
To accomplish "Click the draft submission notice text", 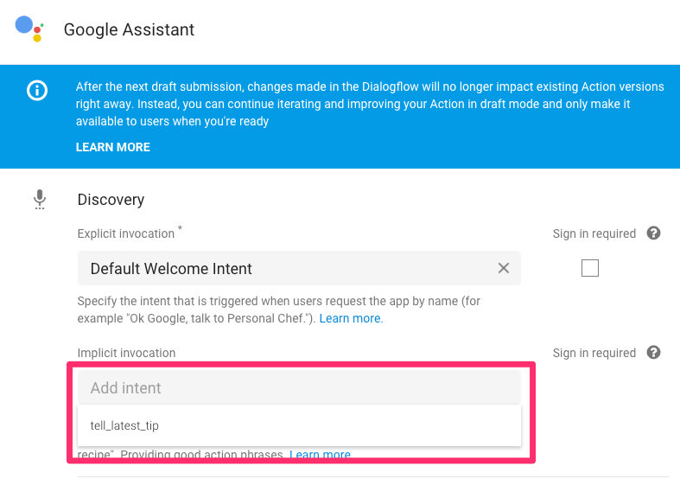I will pyautogui.click(x=370, y=104).
